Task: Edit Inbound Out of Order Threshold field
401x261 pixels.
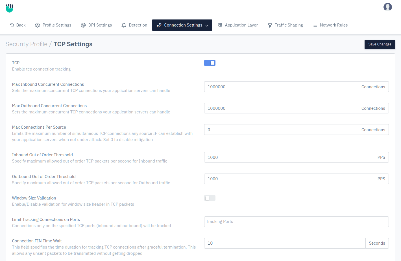Action: [x=289, y=157]
